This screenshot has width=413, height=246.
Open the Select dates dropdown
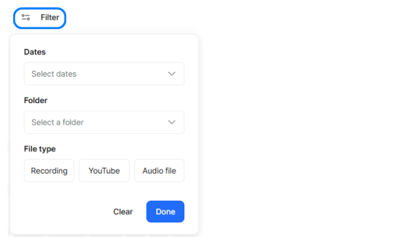tap(104, 74)
